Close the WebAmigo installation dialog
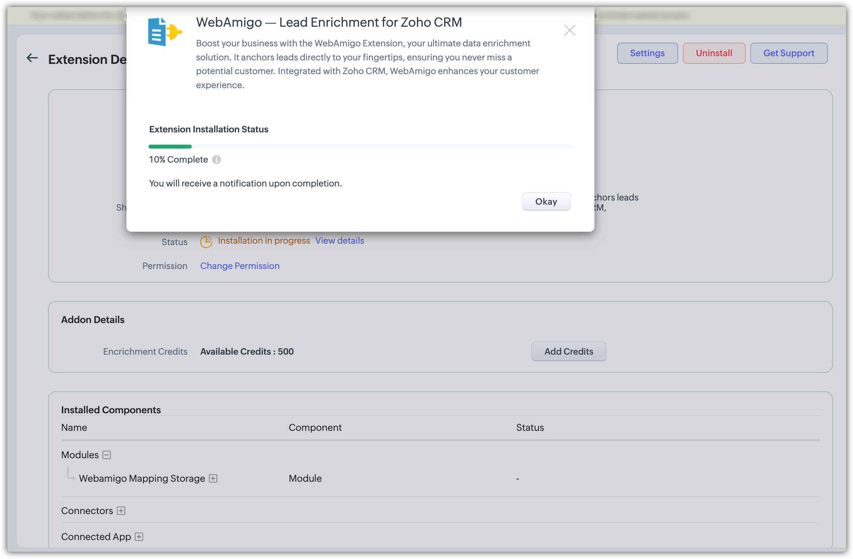The width and height of the screenshot is (853, 559). [x=569, y=31]
